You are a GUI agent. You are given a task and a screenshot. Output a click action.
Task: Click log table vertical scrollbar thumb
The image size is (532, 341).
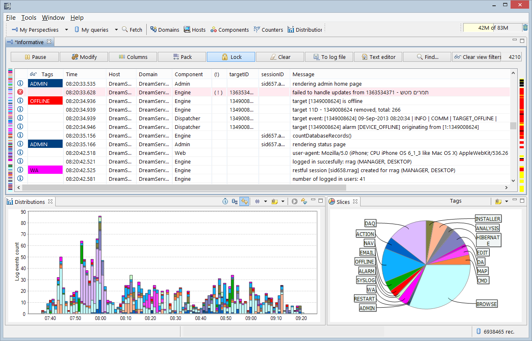513,126
